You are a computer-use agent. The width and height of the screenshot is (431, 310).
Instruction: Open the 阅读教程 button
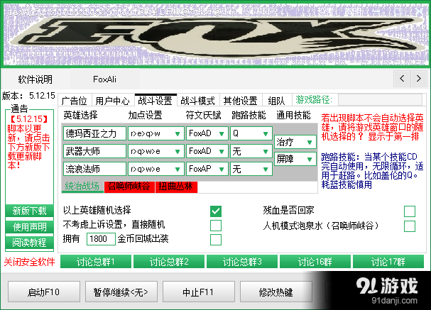[x=29, y=243]
